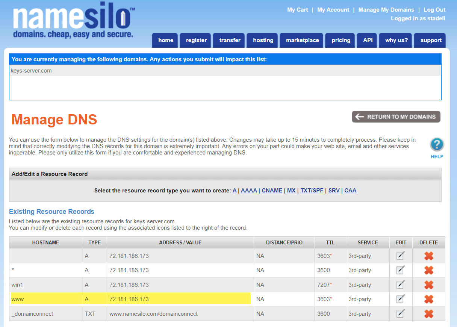Screen dimensions: 457x327
Task: Click the 'Logged in as stadeli' text
Action: (418, 18)
